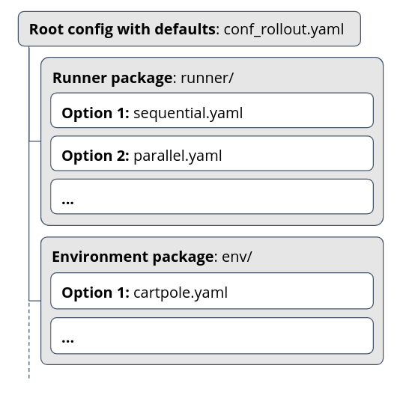Screen dimensions: 406x395
Task: Choose Option 2 parallel.yaml box
Action: tap(212, 153)
